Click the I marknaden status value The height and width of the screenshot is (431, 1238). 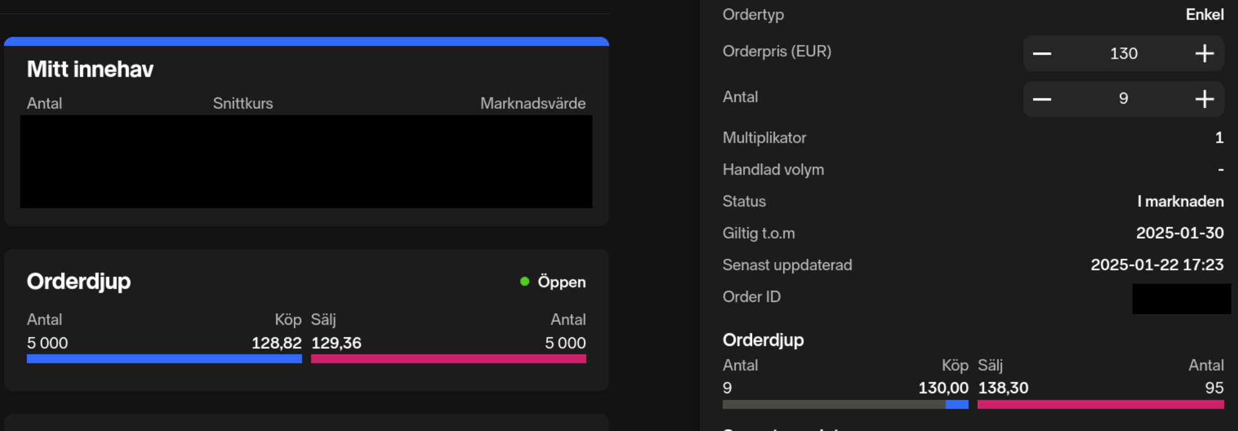click(x=1180, y=201)
